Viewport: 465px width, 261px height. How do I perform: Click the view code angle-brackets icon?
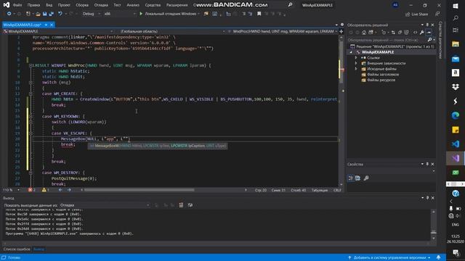click(x=415, y=32)
